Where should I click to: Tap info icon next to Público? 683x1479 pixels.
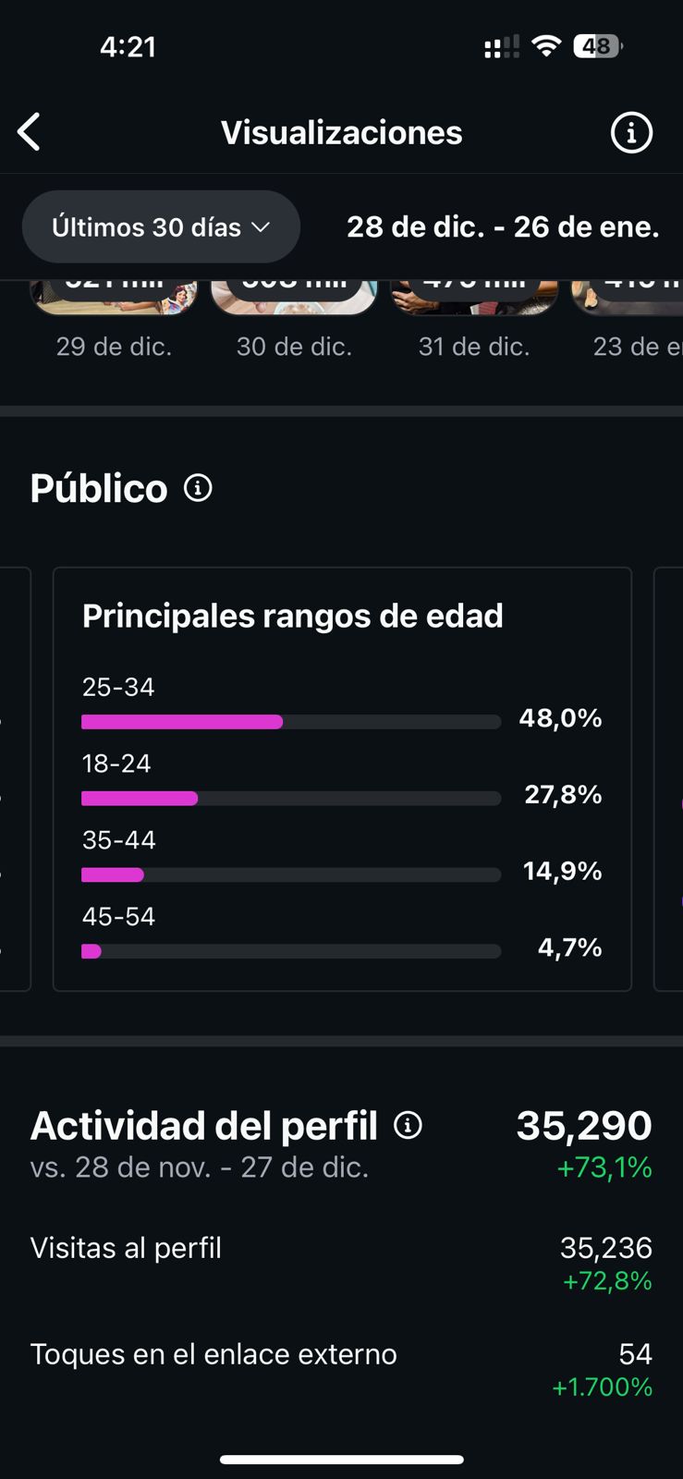coord(198,487)
